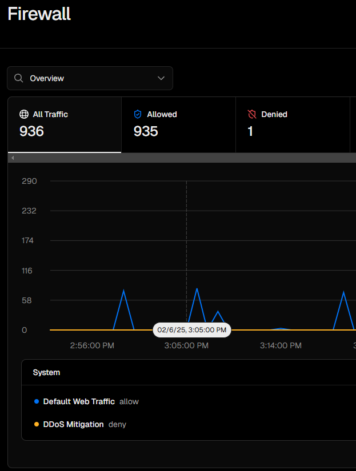This screenshot has height=471, width=356.
Task: Click the deny action label
Action: coord(117,424)
